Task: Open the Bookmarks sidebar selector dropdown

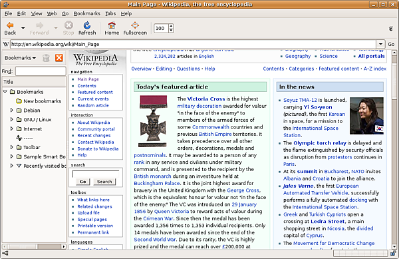Action: click(20, 58)
